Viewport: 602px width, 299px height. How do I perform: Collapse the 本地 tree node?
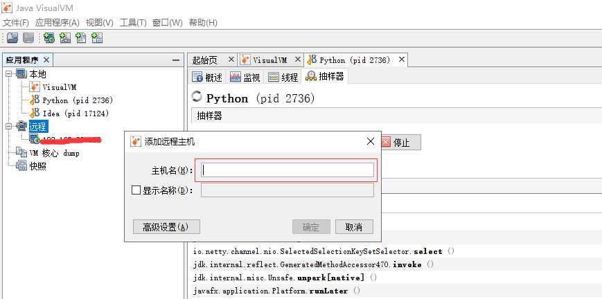pyautogui.click(x=9, y=73)
